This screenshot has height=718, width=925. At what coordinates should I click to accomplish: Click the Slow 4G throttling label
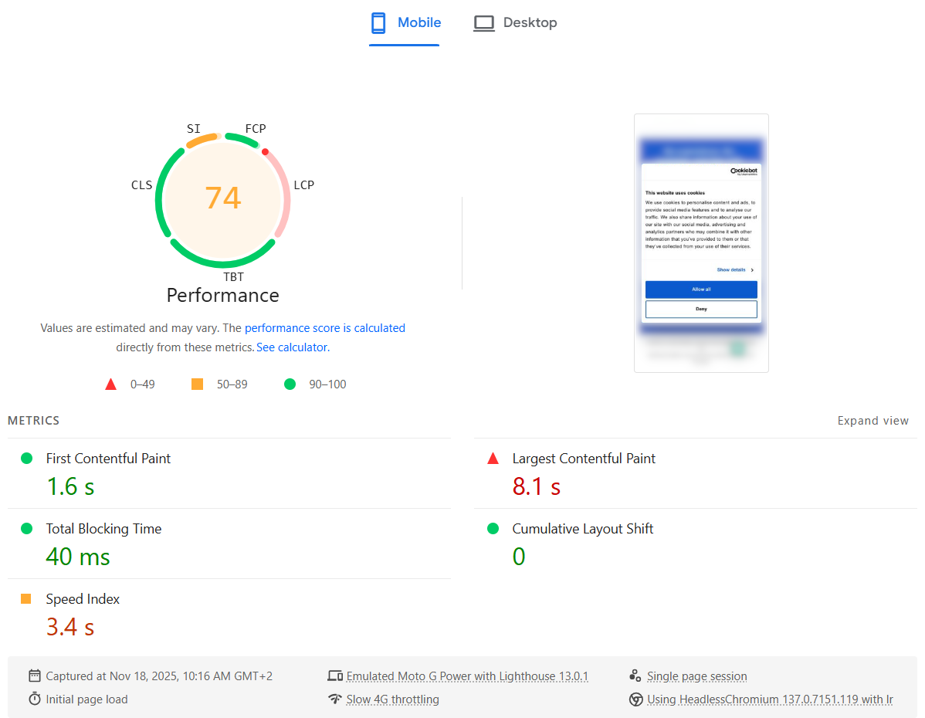(392, 699)
